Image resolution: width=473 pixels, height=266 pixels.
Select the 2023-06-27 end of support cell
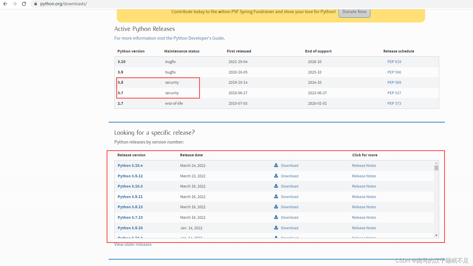317,93
